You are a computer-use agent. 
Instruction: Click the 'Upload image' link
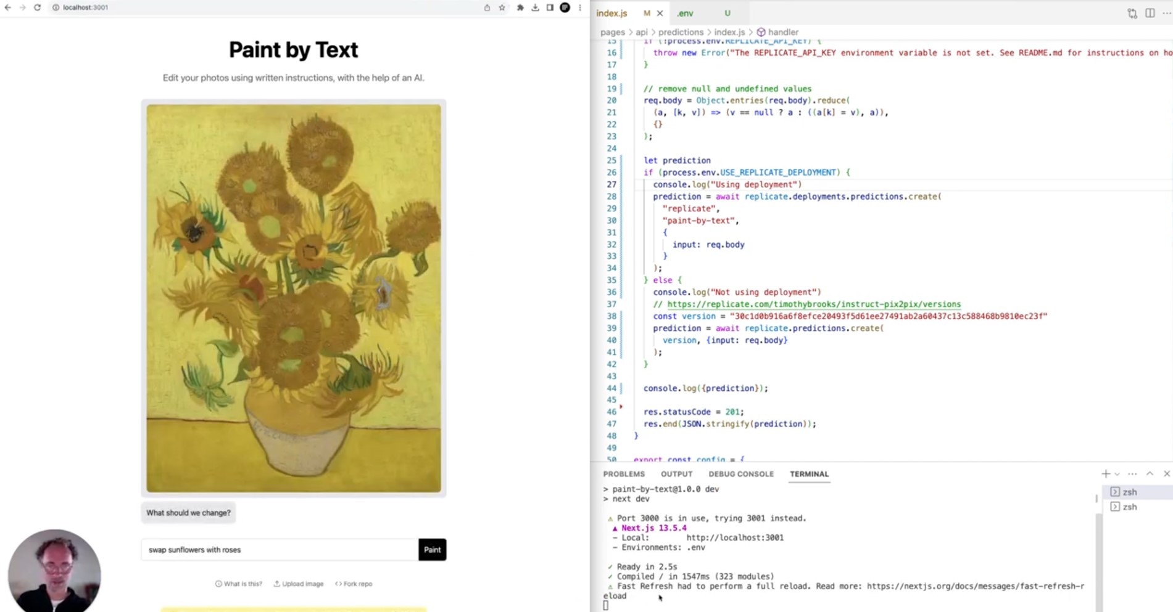(299, 584)
